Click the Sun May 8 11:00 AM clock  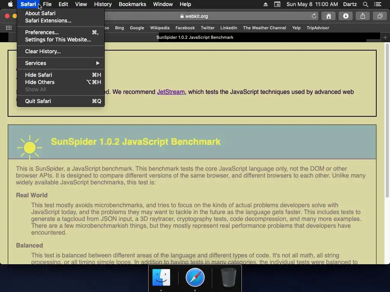coord(312,4)
